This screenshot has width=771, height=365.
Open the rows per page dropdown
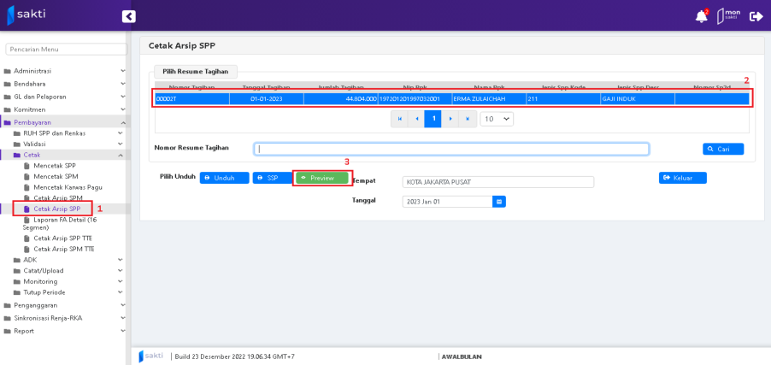pos(497,119)
